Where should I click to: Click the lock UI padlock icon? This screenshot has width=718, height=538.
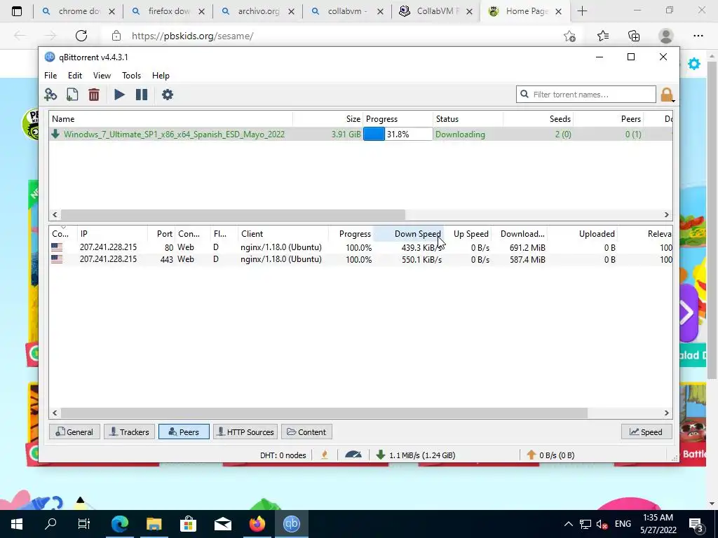pyautogui.click(x=667, y=95)
